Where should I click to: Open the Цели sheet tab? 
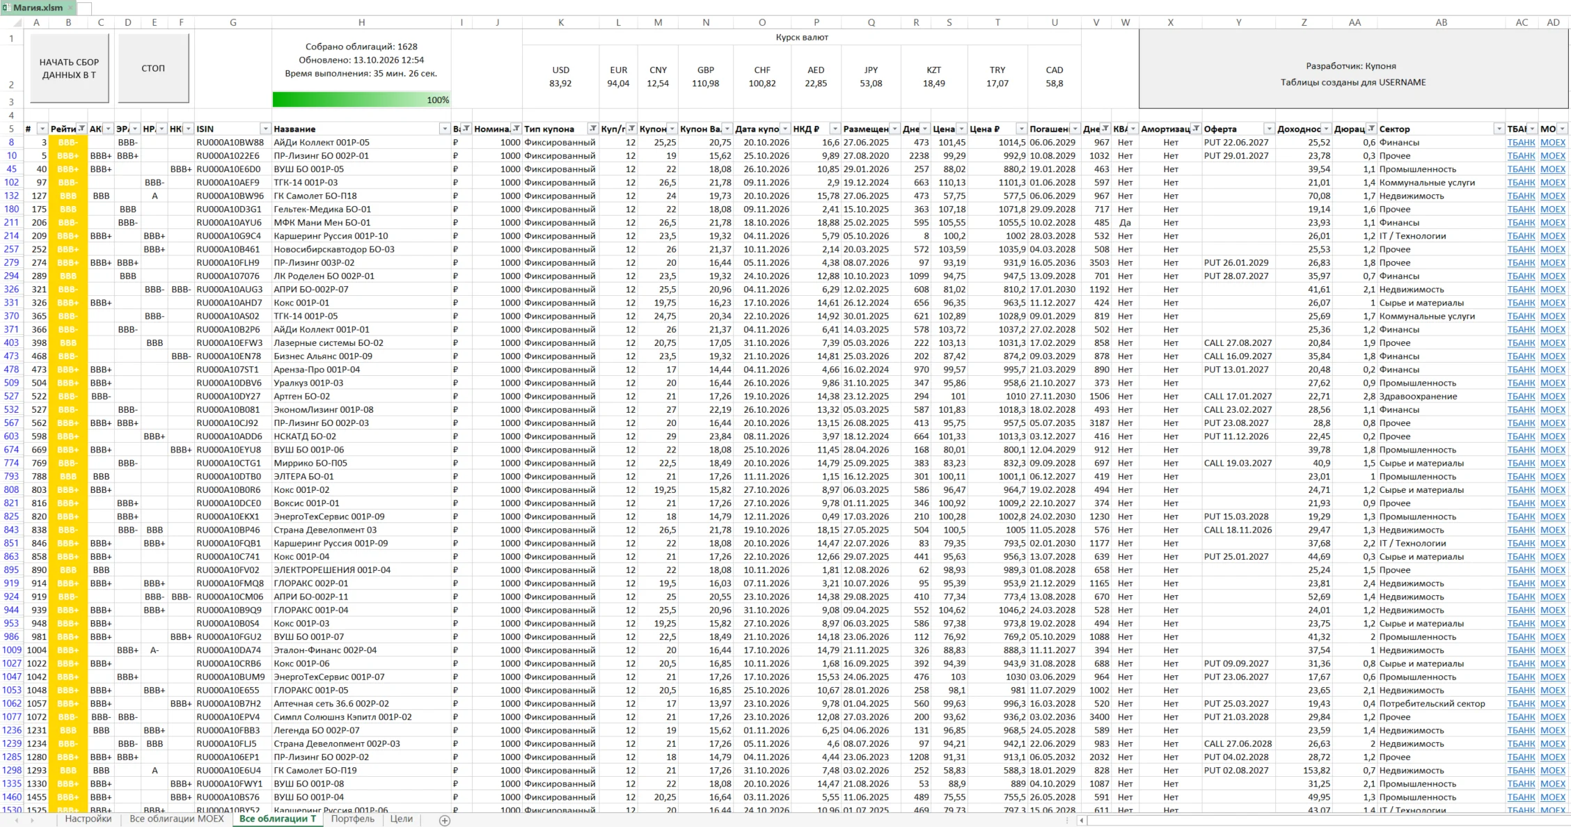pyautogui.click(x=402, y=819)
